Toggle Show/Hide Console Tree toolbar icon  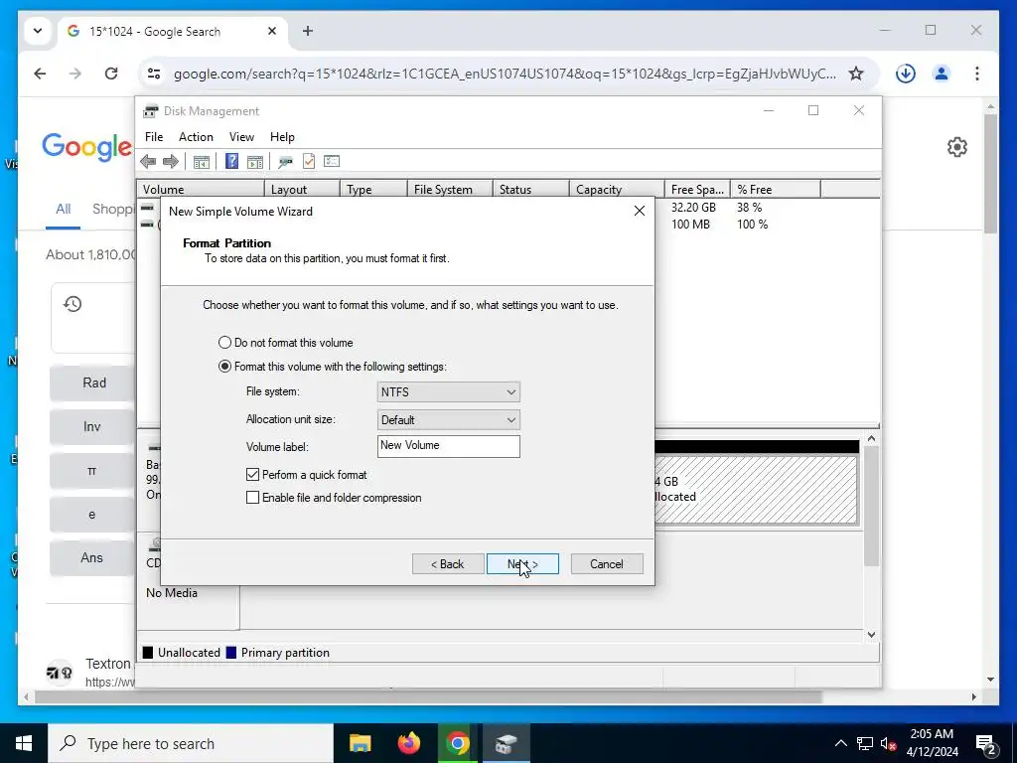pos(201,162)
